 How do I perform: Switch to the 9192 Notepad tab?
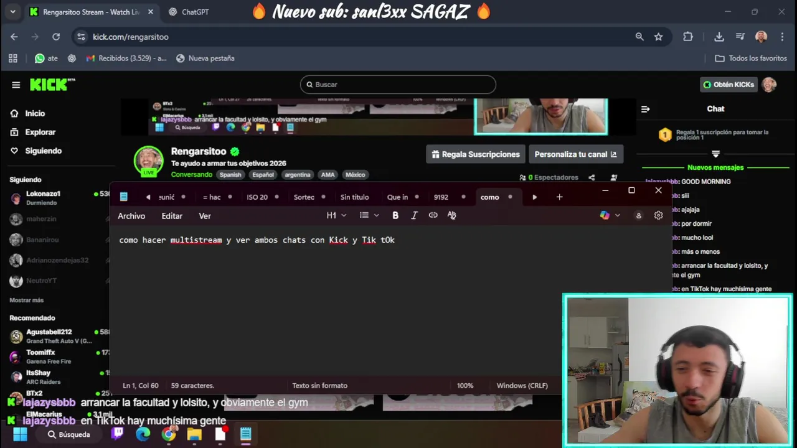(441, 197)
